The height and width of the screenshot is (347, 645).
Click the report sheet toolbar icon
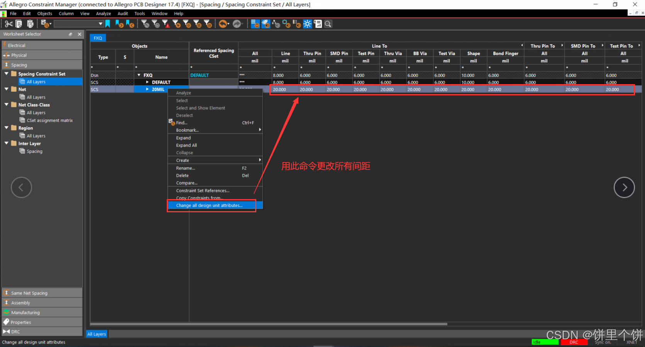318,24
